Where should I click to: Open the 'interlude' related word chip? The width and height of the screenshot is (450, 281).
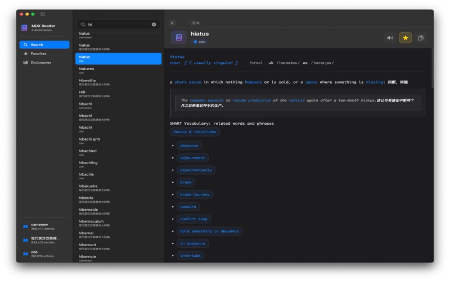pyautogui.click(x=190, y=256)
